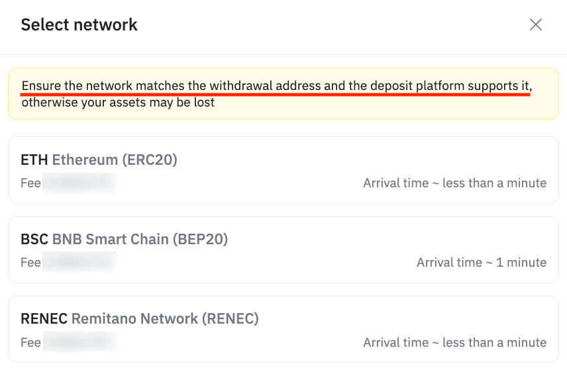Click the Ethereum arrival time text
Screen dimensions: 567x368
(x=454, y=183)
